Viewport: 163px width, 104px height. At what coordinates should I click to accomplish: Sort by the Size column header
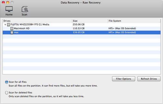(90, 21)
